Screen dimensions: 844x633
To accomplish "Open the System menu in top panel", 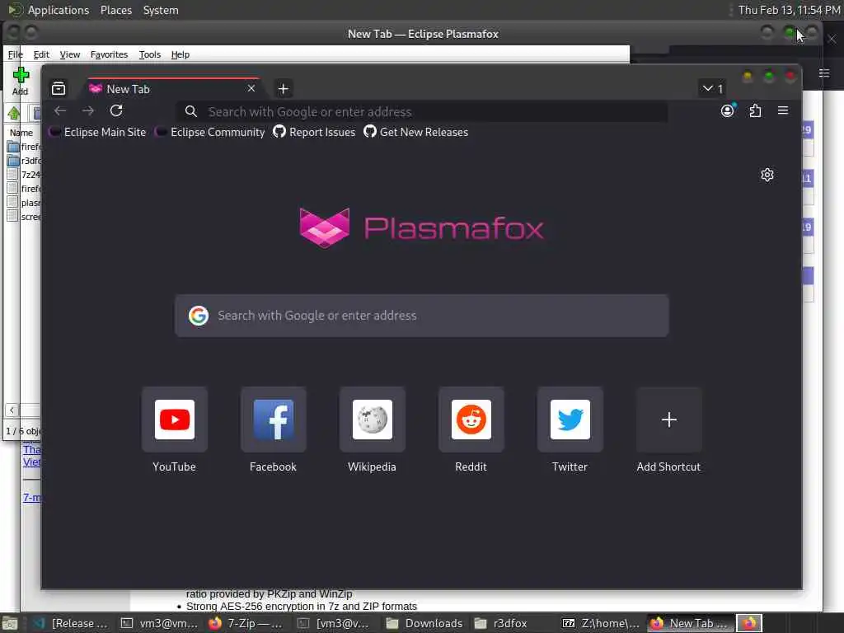I will [161, 10].
